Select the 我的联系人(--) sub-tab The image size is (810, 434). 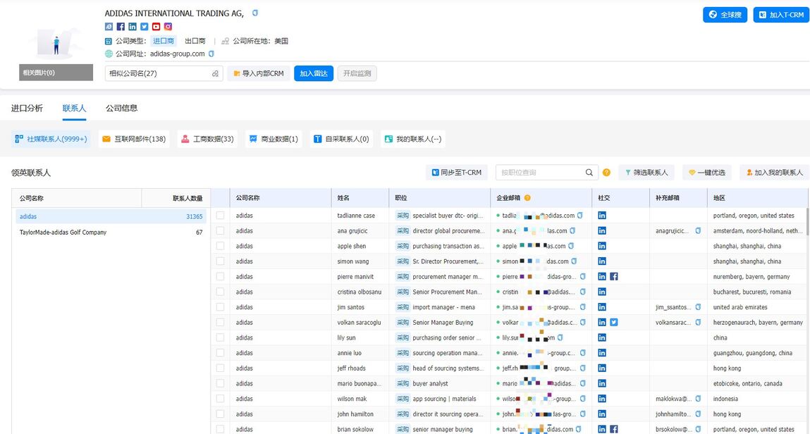click(412, 139)
